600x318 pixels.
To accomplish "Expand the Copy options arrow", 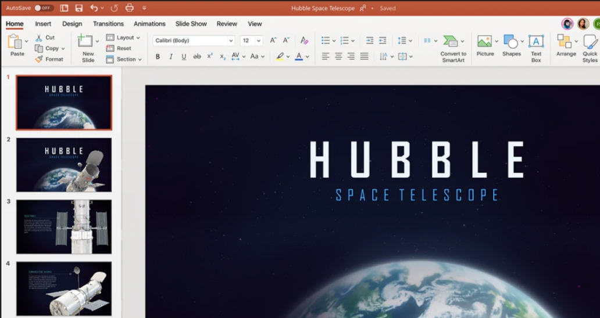I will pos(63,49).
